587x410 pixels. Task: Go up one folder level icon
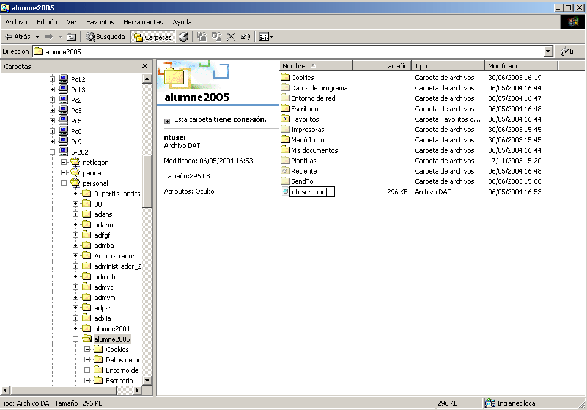coord(71,37)
